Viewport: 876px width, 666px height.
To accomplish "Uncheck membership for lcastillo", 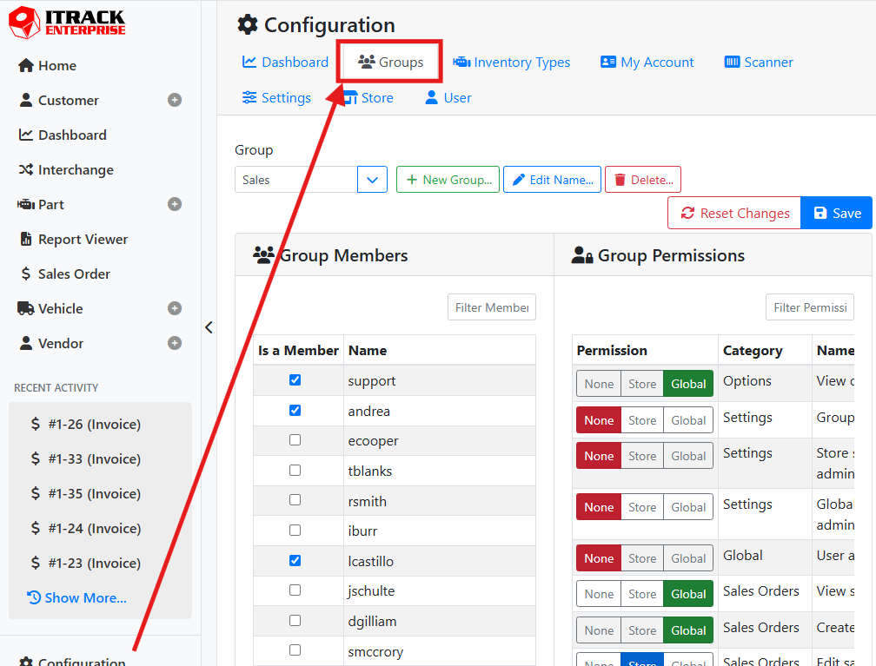I will (x=295, y=560).
